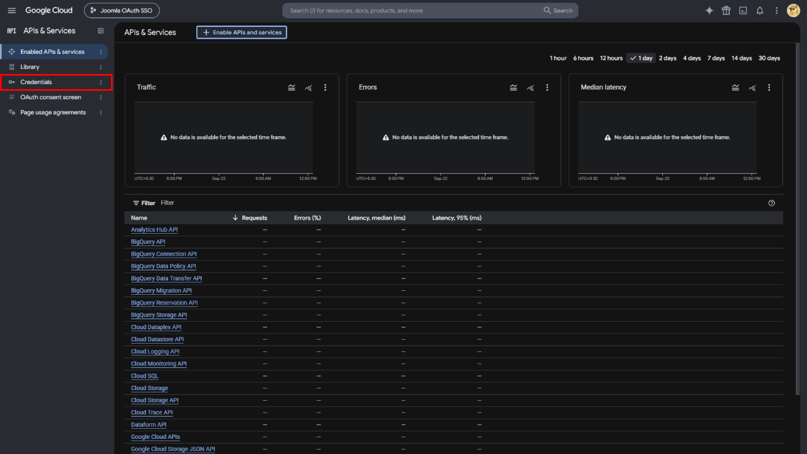Open Cloud SQL link
The width and height of the screenshot is (807, 454).
pyautogui.click(x=145, y=376)
